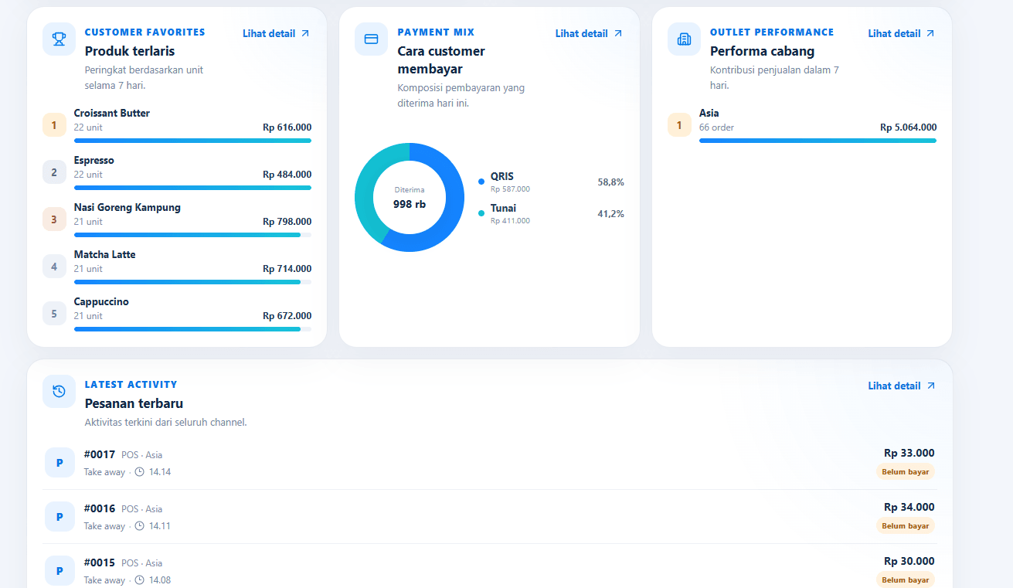1013x588 pixels.
Task: Open Lihat detail for Performa cabang
Action: tap(902, 33)
